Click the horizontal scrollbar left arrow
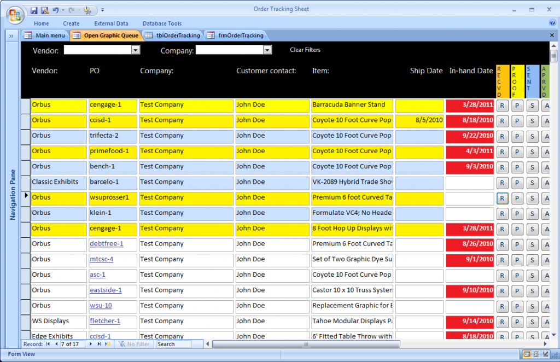 (x=207, y=344)
